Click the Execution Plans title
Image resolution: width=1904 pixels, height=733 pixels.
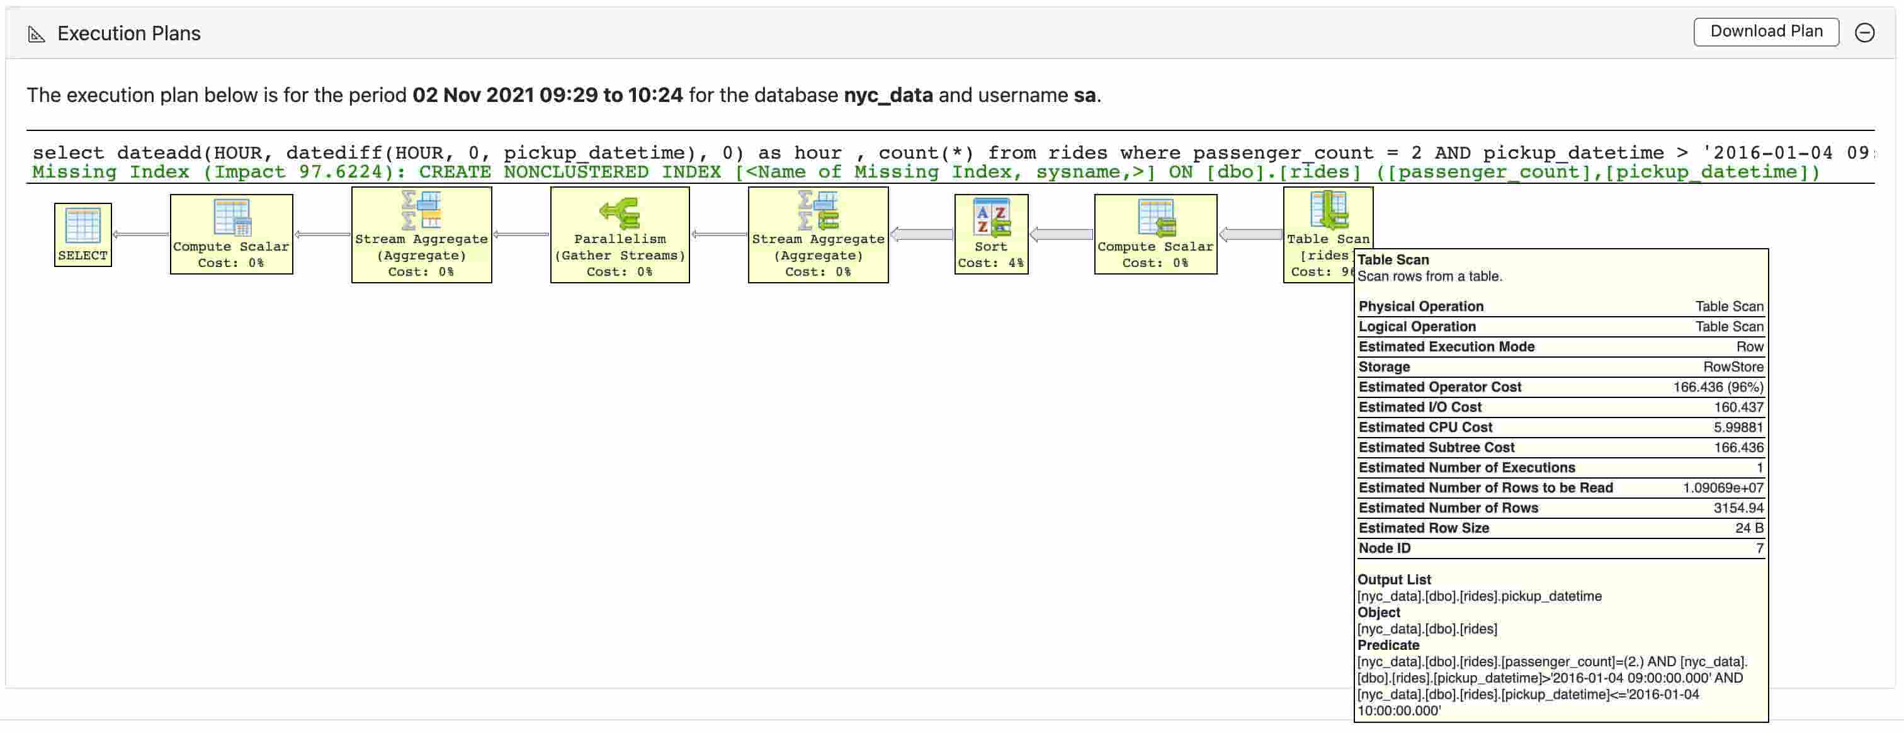pyautogui.click(x=128, y=34)
